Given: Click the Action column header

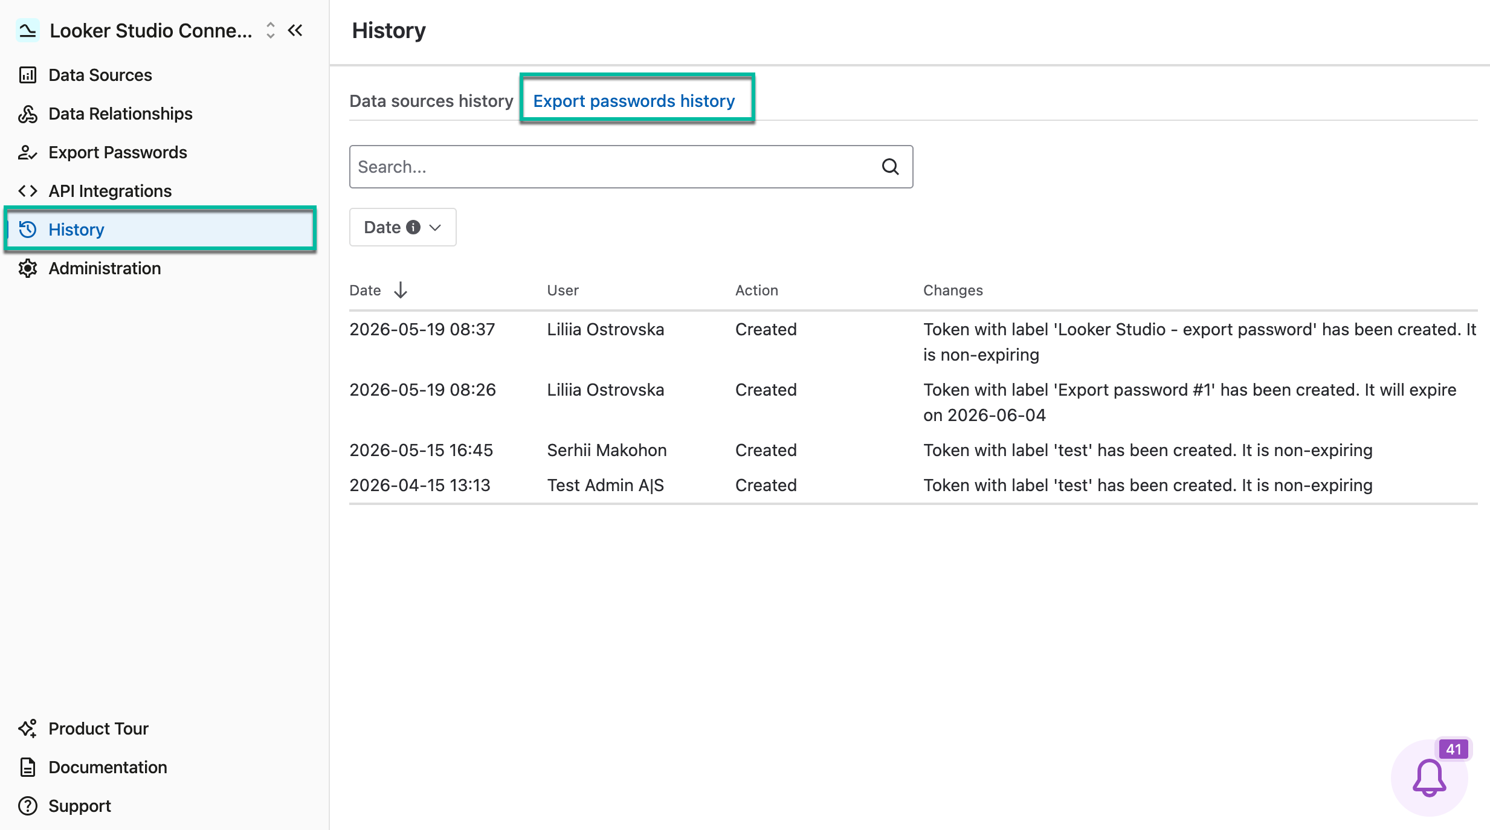Looking at the screenshot, I should 756,291.
